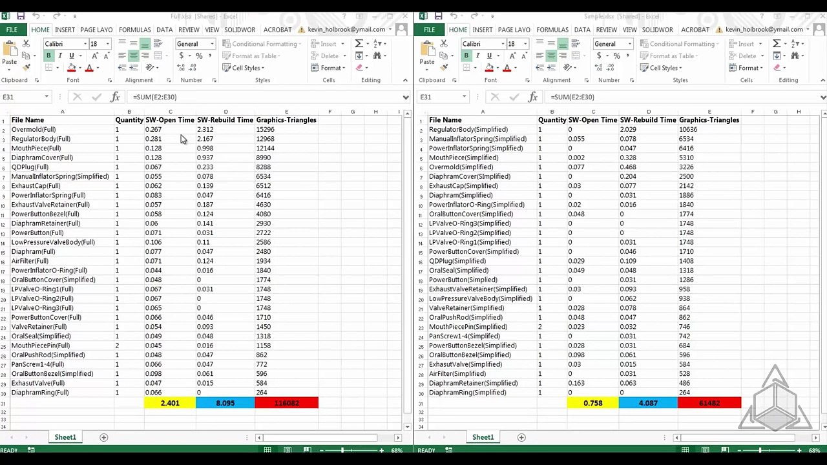Image resolution: width=827 pixels, height=465 pixels.
Task: Open Find & Select binoculars in Full.xlsx
Action: [x=377, y=56]
